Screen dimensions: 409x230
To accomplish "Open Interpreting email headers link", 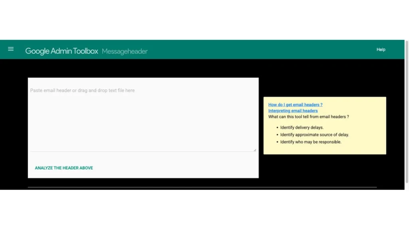I will point(293,111).
